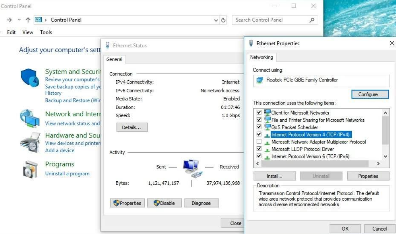Select the Networking tab

click(262, 57)
